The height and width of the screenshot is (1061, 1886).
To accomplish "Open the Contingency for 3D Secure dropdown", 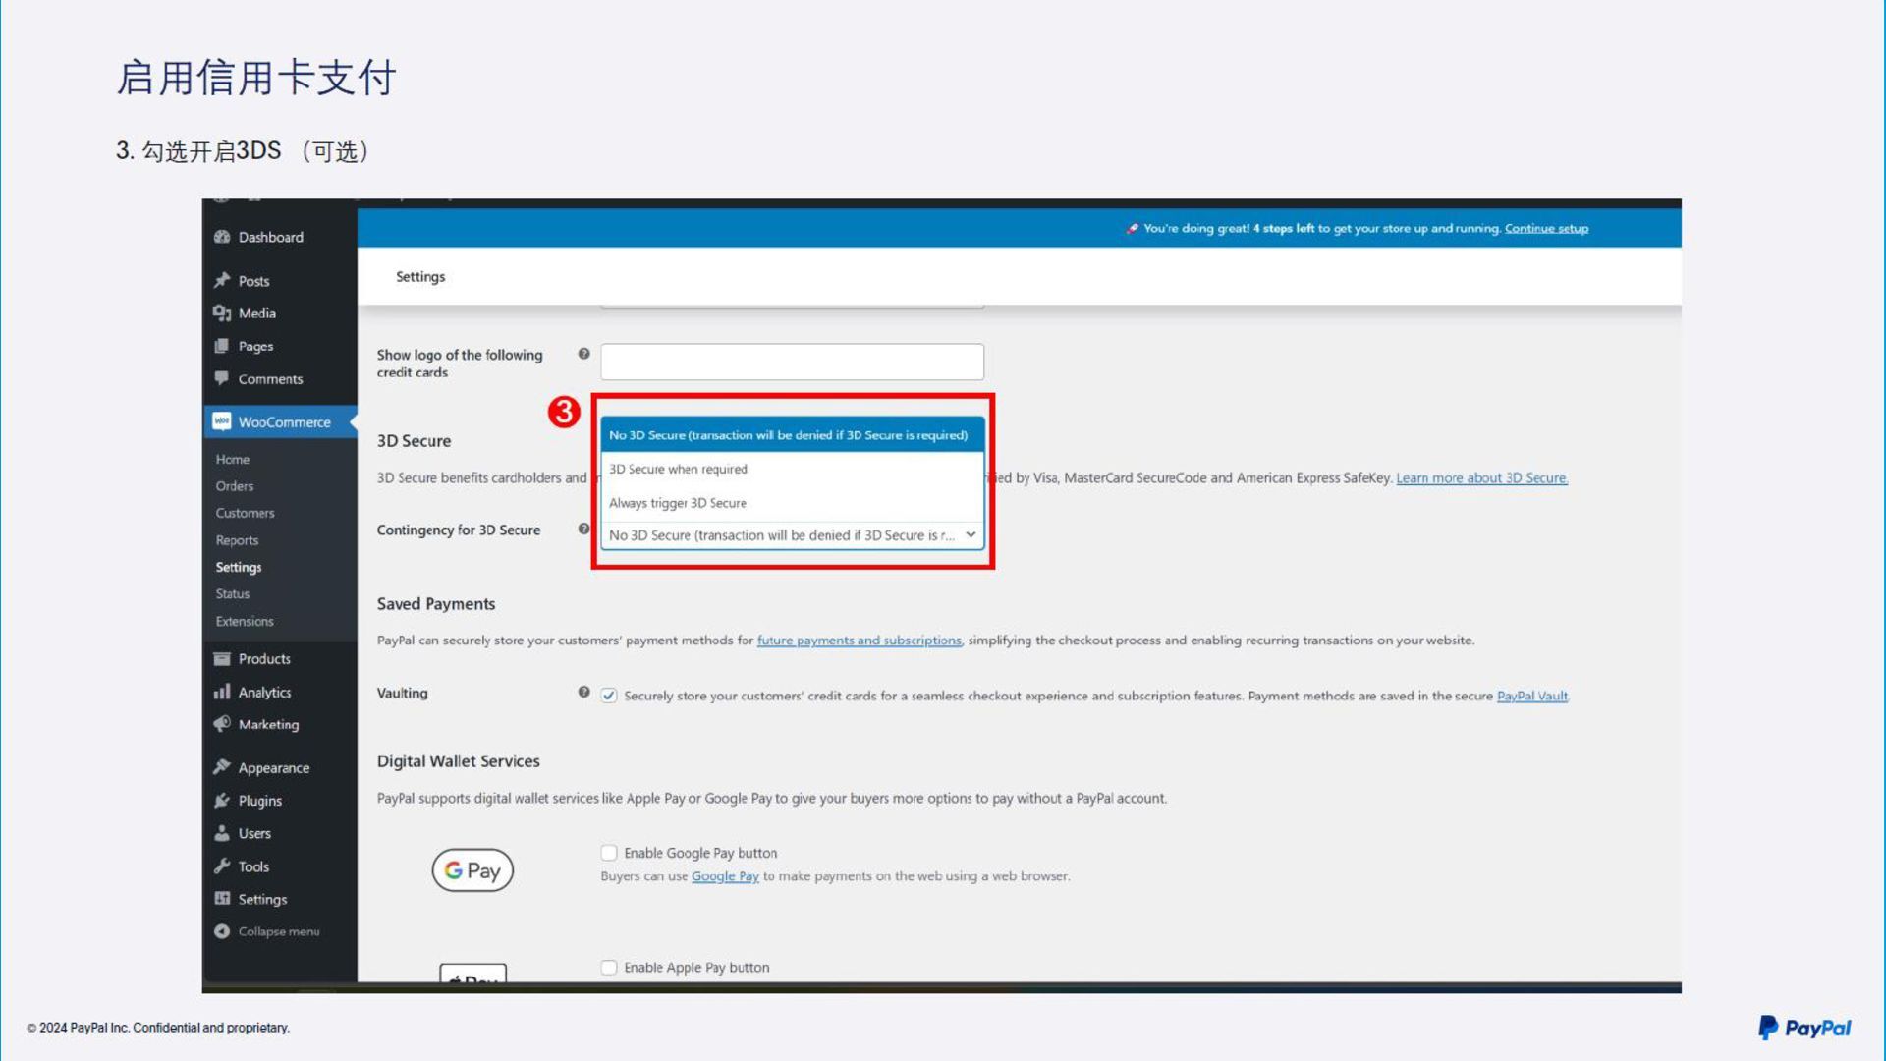I will coord(792,535).
